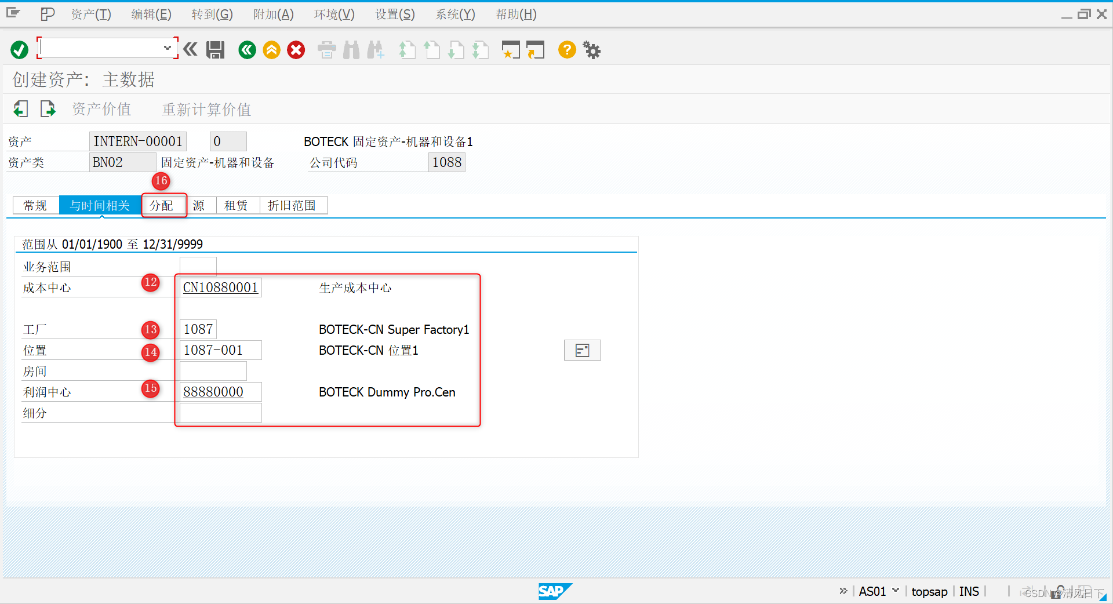This screenshot has height=604, width=1113.
Task: Click the 生产成本中心 description text
Action: tap(355, 288)
